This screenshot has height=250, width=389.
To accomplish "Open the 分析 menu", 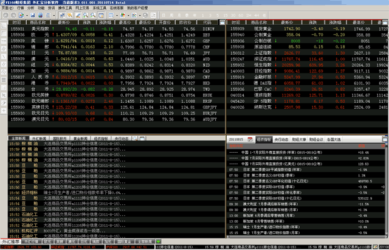I will pyautogui.click(x=31, y=8).
